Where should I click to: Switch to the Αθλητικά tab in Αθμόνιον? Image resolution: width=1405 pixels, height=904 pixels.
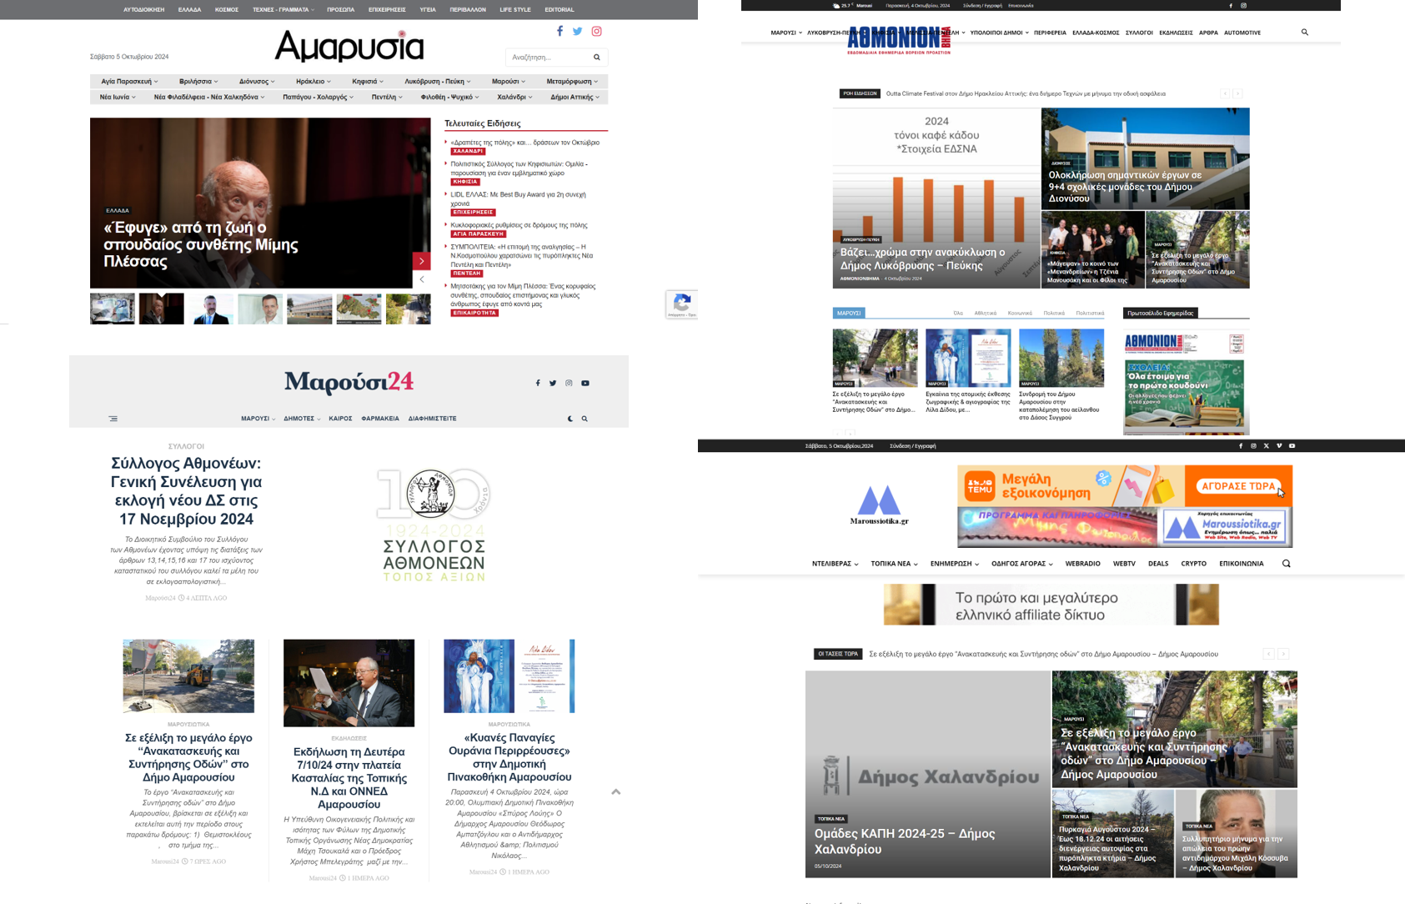(985, 314)
